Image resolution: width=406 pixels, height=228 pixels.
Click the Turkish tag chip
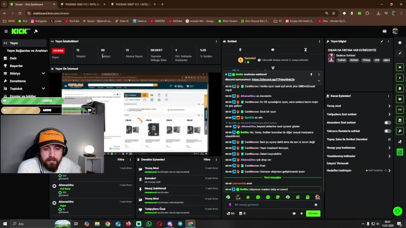point(342,60)
